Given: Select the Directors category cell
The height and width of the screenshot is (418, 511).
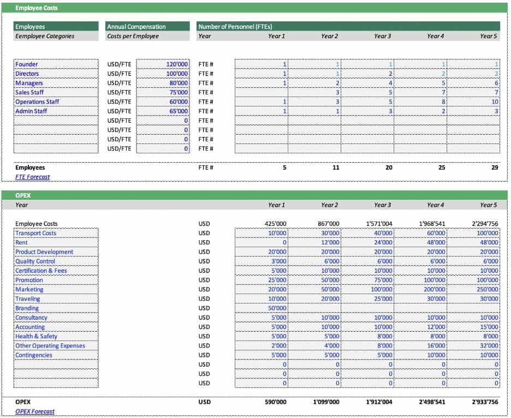Looking at the screenshot, I should [56, 74].
